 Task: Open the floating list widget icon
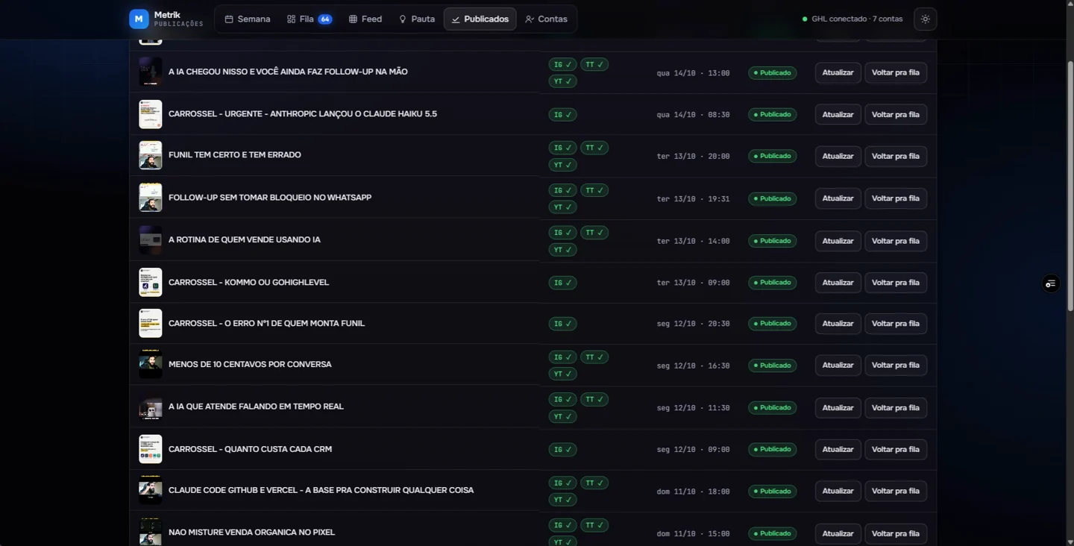point(1050,283)
